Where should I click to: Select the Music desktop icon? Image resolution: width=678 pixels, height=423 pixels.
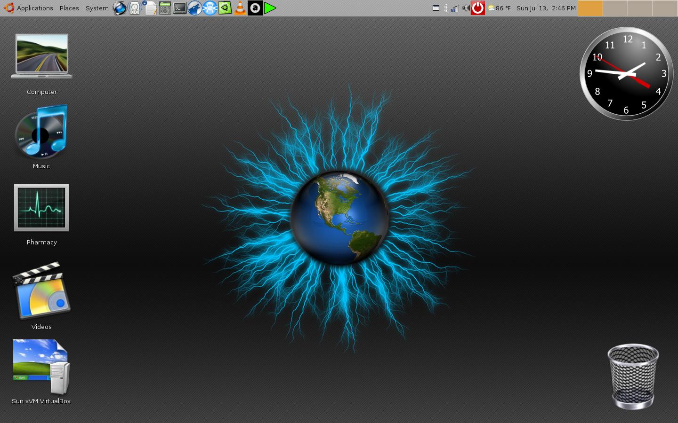point(41,132)
